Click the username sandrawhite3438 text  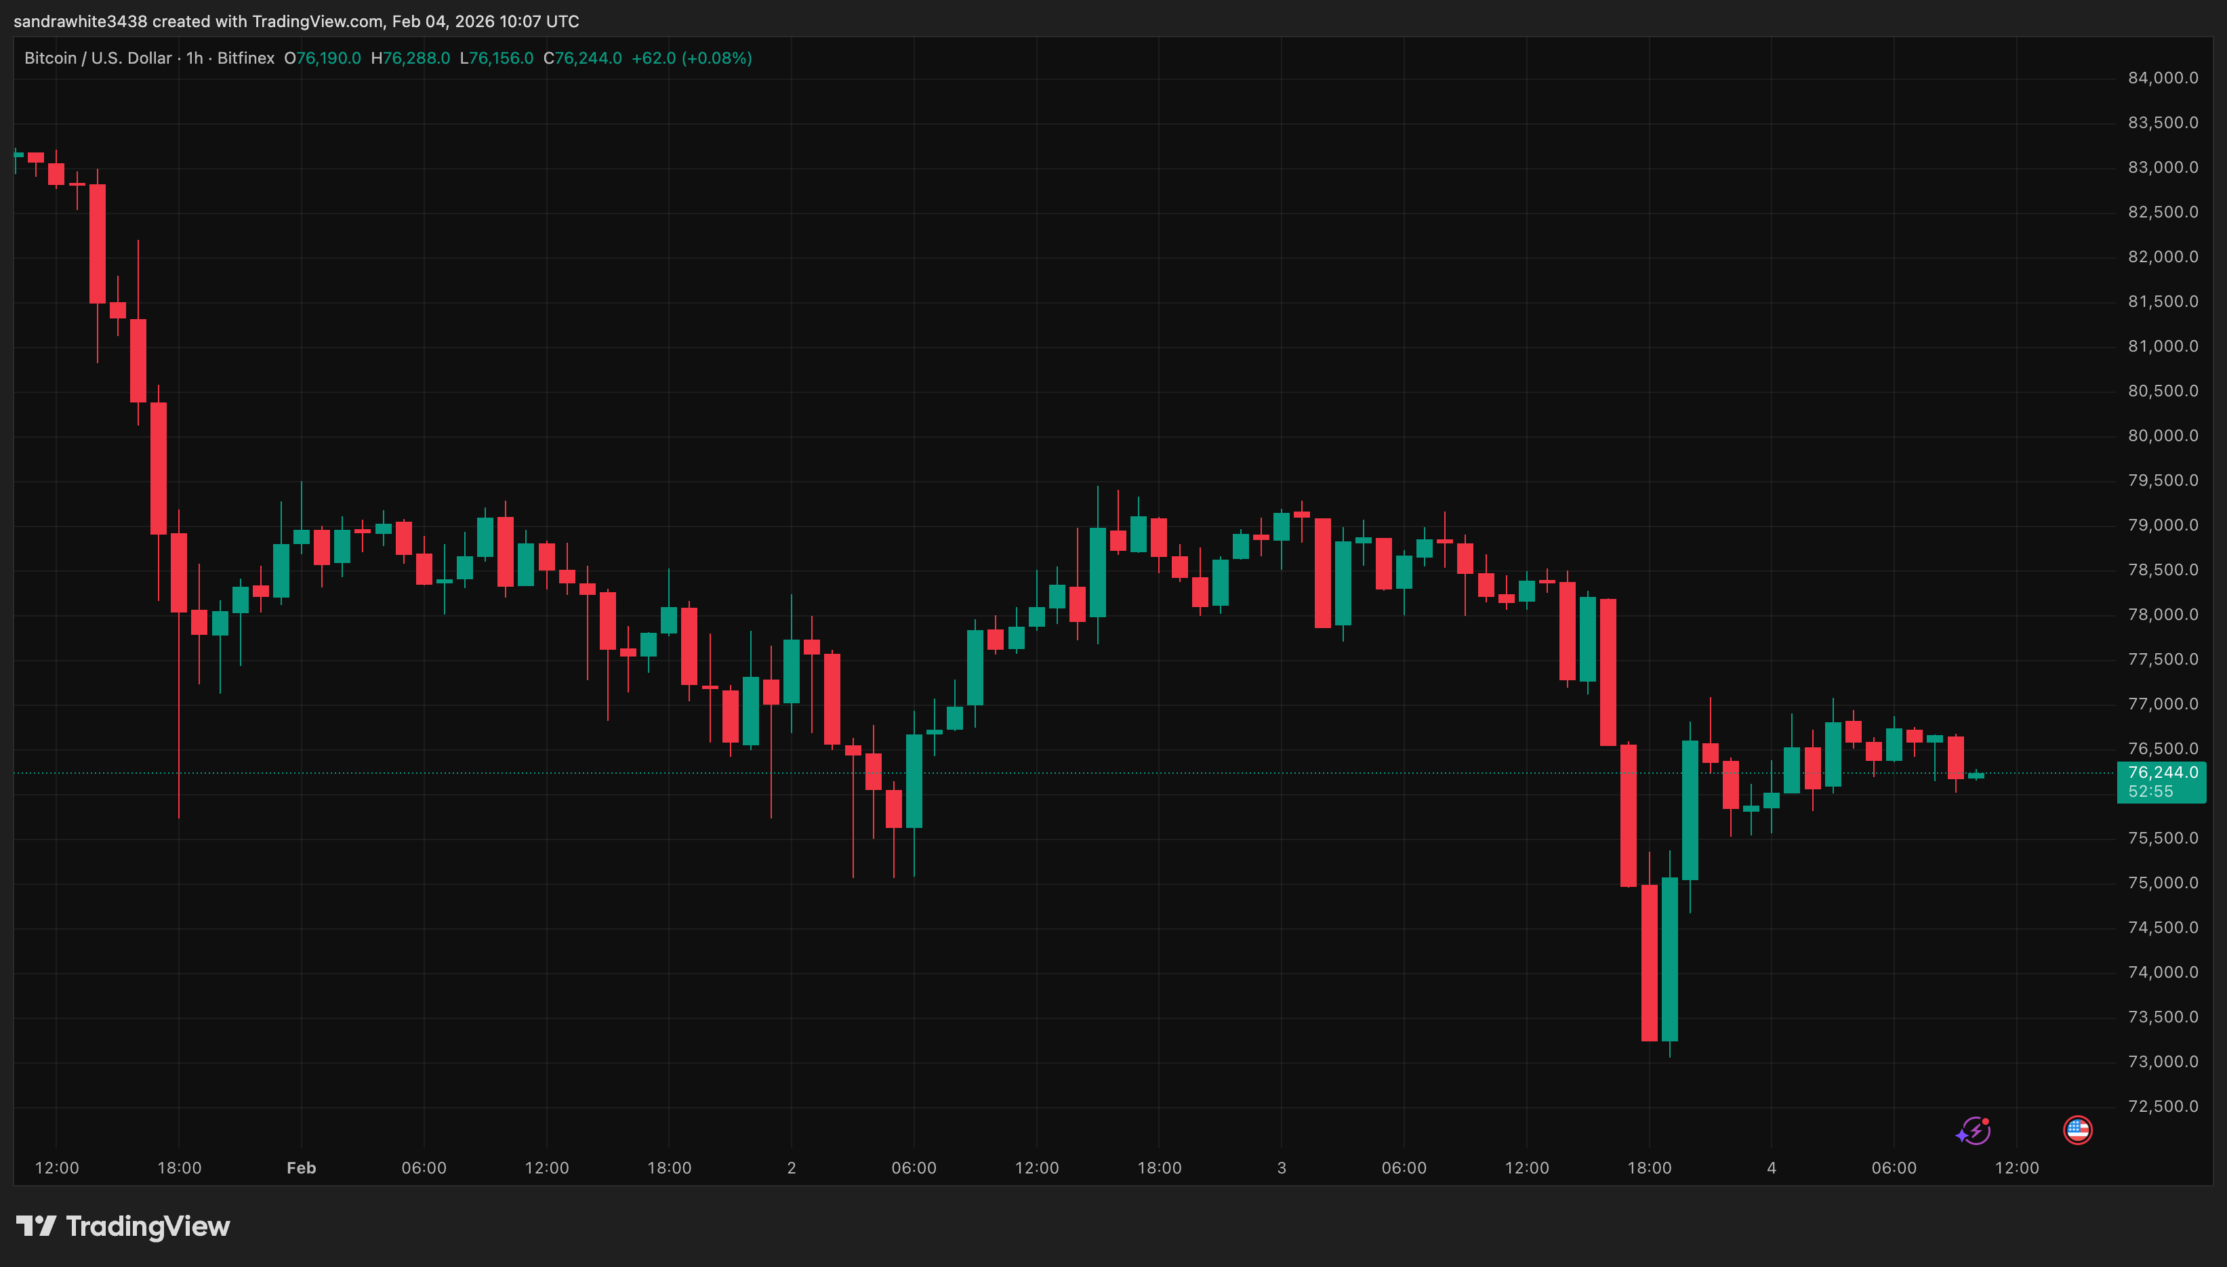[x=80, y=21]
